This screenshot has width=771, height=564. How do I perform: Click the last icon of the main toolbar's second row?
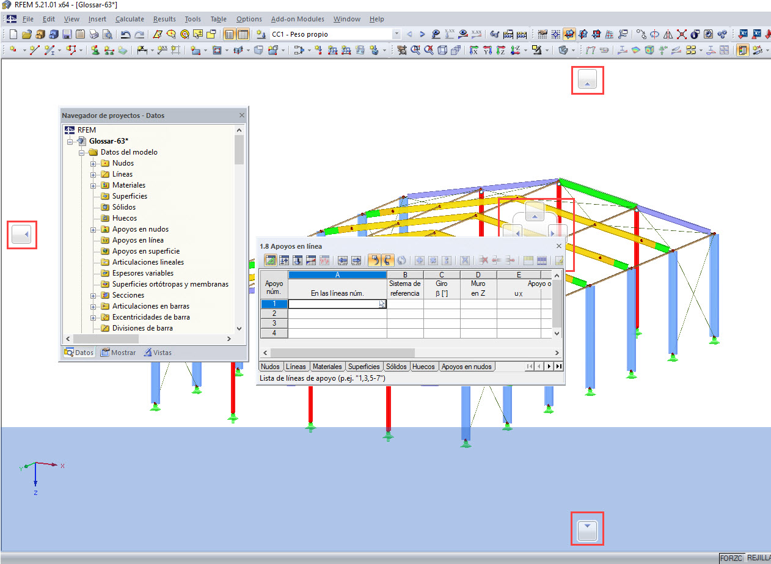[758, 50]
